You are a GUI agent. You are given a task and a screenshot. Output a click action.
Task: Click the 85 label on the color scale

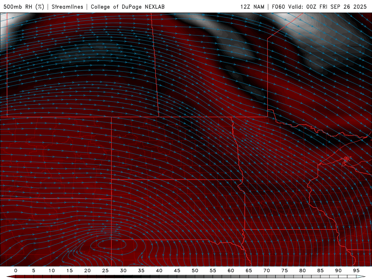[320, 271]
